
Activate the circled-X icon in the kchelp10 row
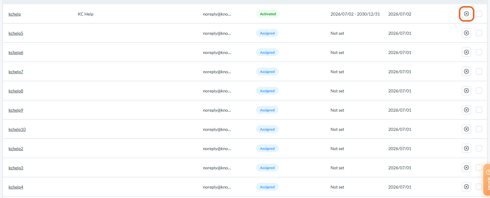point(466,129)
